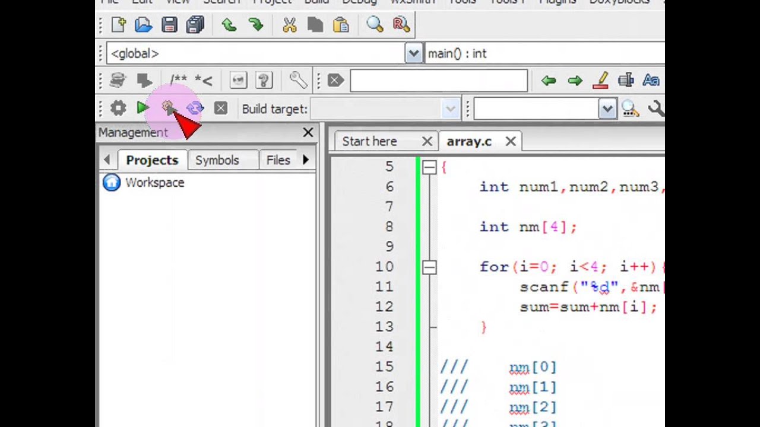Image resolution: width=760 pixels, height=427 pixels.
Task: Build project with gear icon
Action: click(118, 108)
